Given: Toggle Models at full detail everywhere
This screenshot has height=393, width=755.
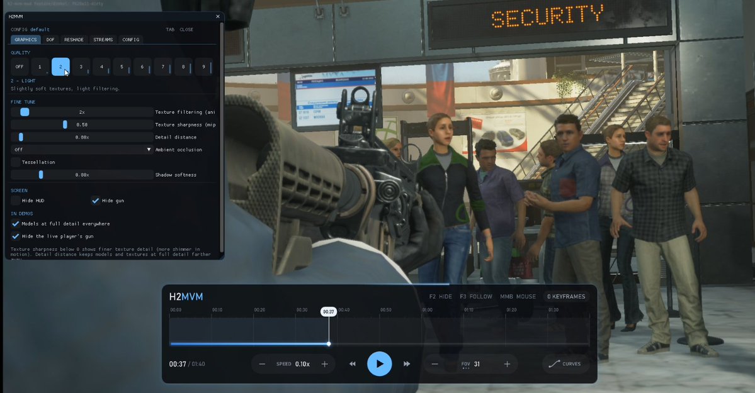Looking at the screenshot, I should coord(15,224).
